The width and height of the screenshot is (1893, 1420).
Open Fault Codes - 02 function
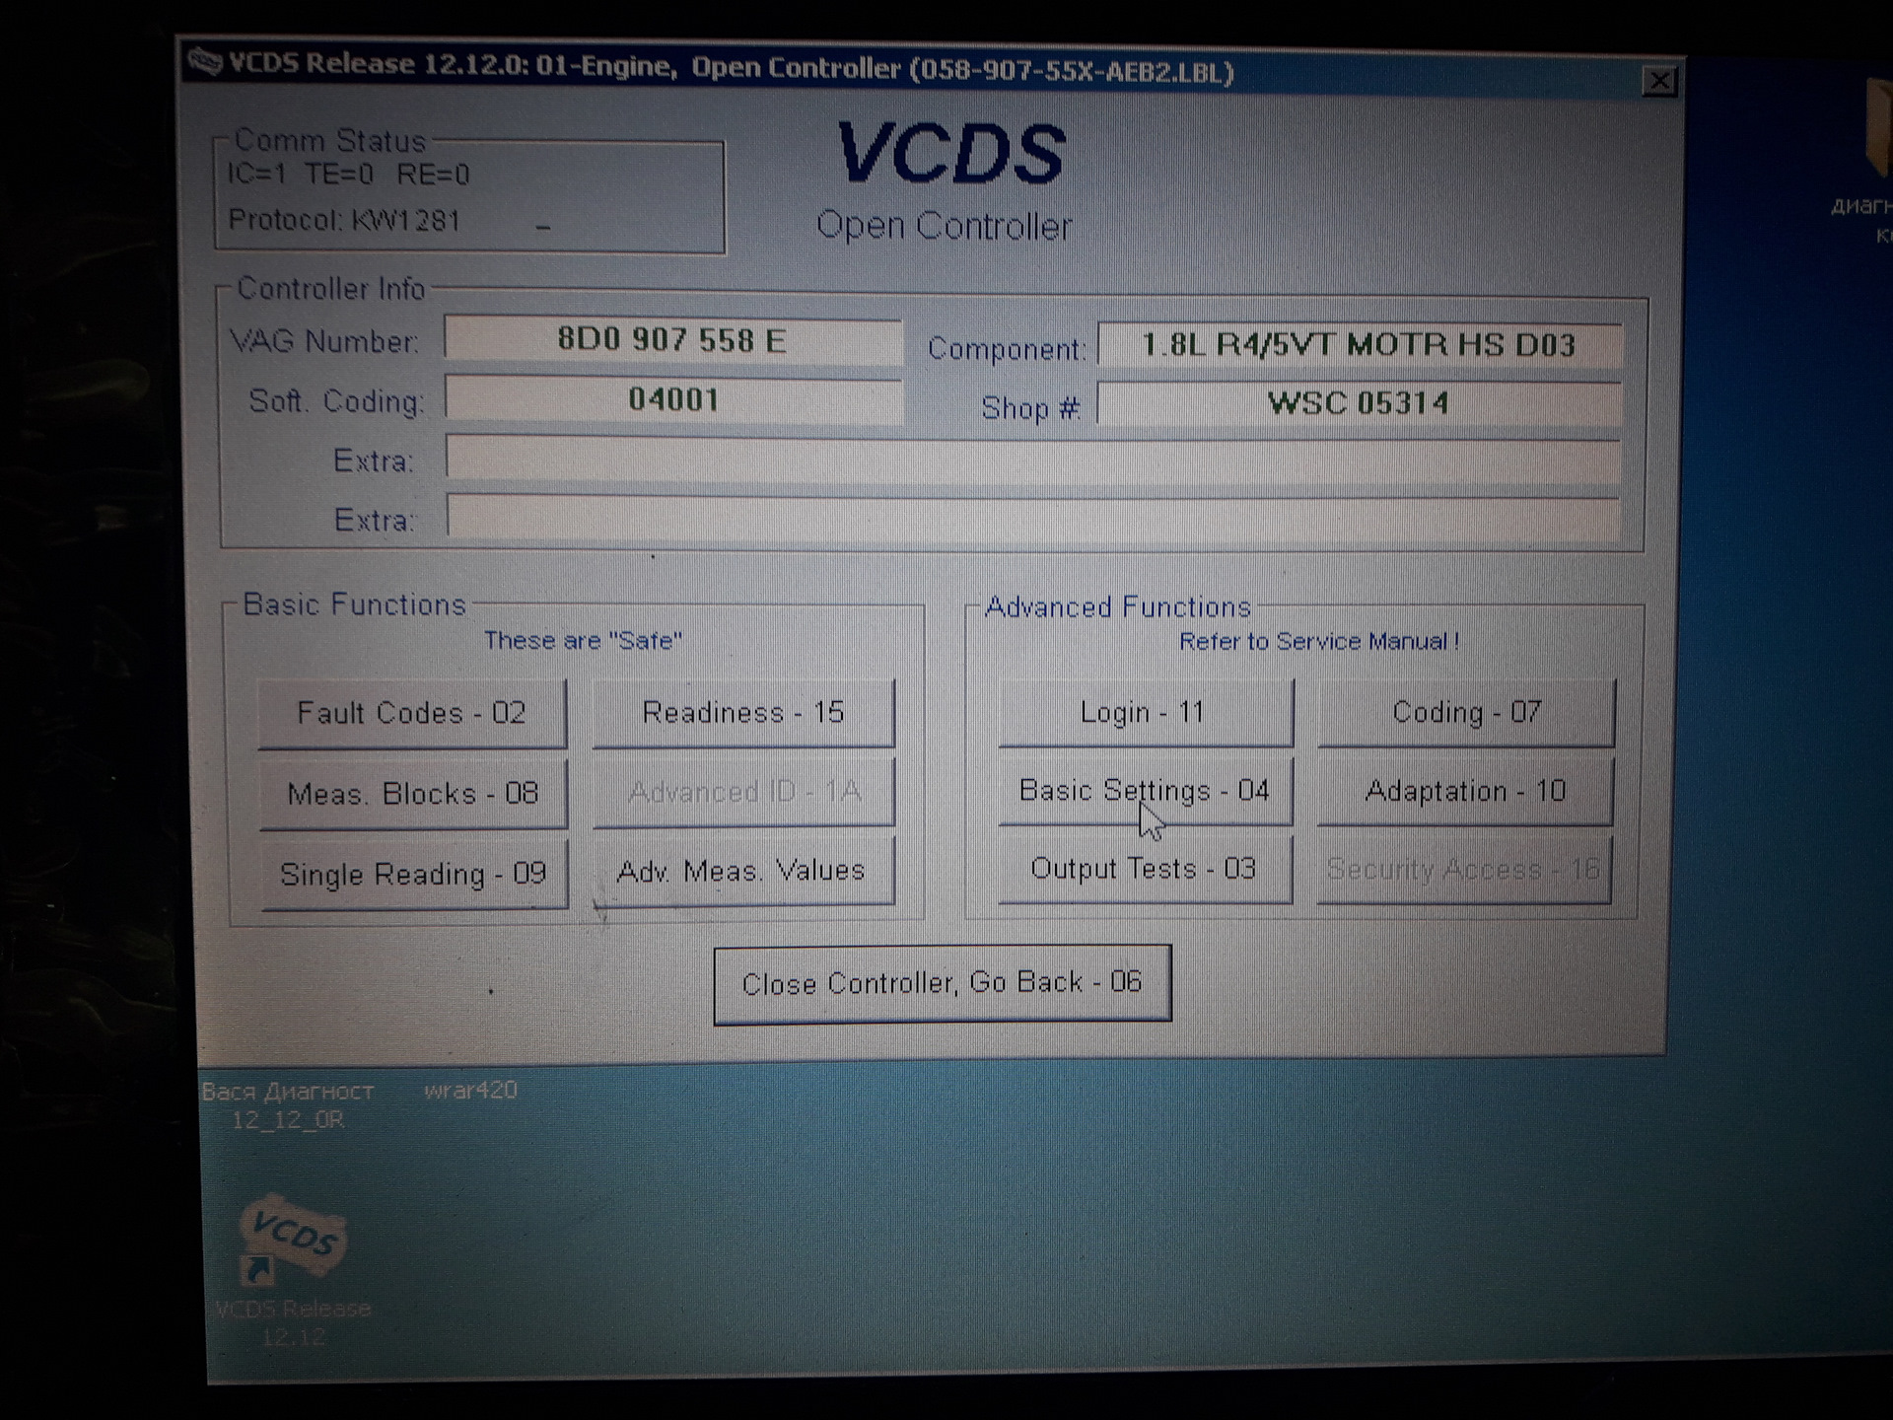[411, 713]
